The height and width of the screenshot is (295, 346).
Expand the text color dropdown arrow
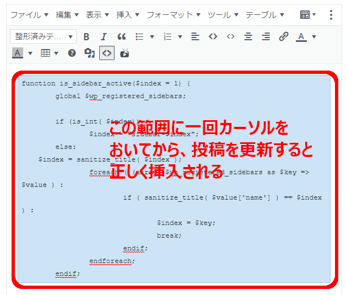coord(314,37)
